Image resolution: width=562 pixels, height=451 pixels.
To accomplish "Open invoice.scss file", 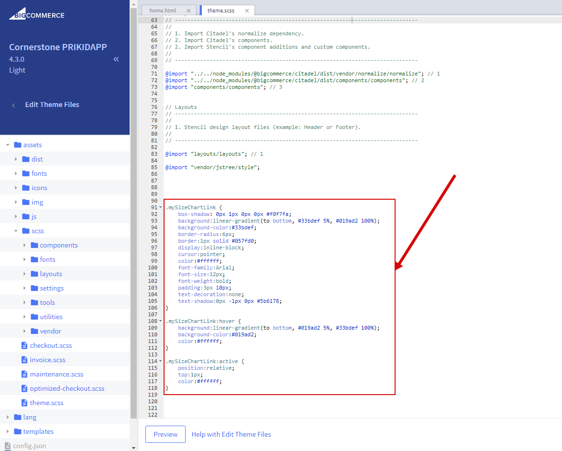I will (48, 360).
